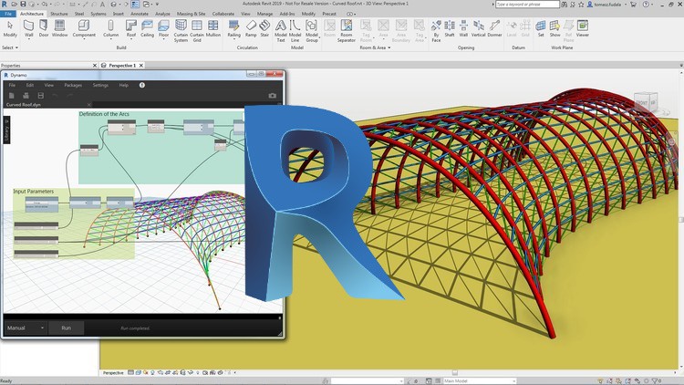Open the File tab
Viewport: 684px width, 385px height.
click(x=8, y=14)
